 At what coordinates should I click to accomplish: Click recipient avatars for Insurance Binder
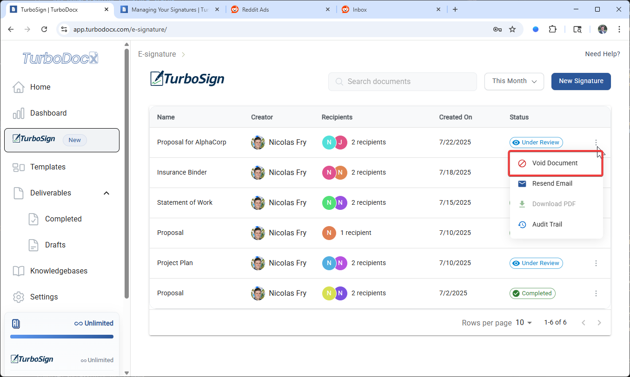click(335, 173)
